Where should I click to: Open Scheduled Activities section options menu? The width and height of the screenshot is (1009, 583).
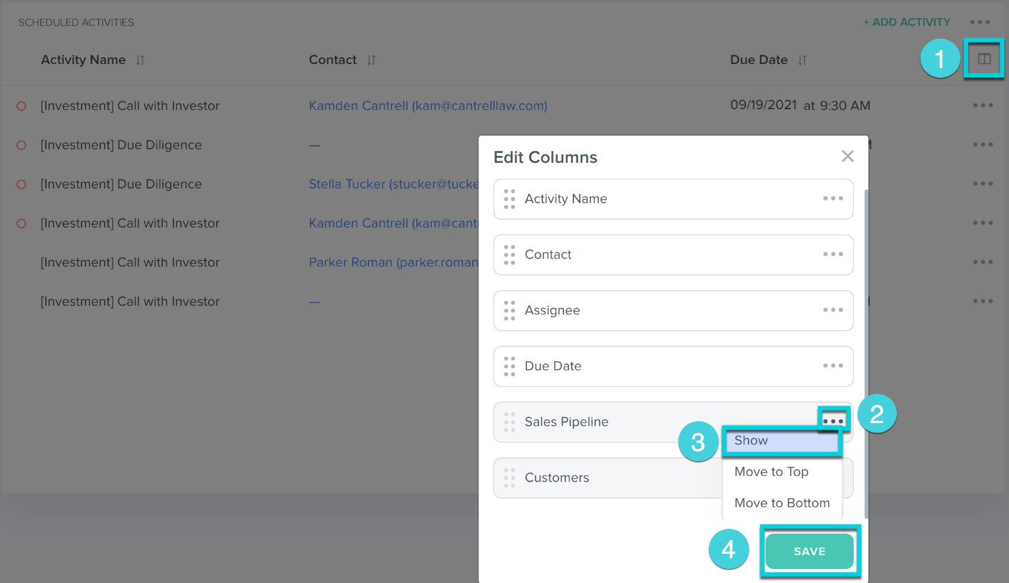click(980, 22)
